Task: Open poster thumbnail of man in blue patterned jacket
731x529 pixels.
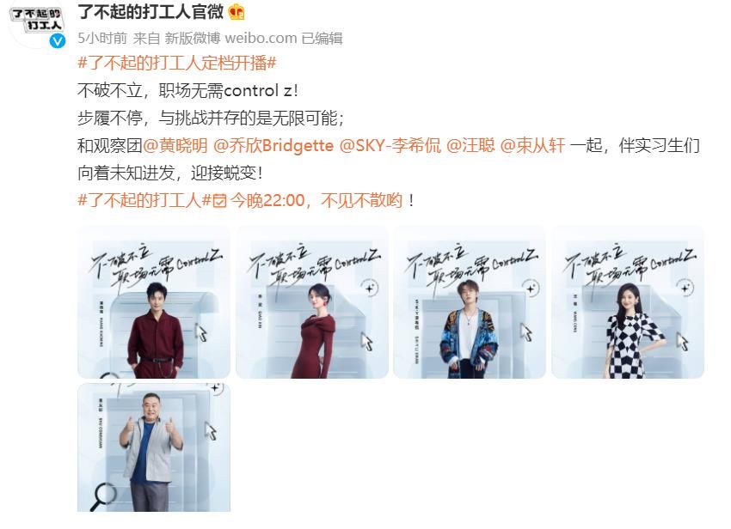Action: (470, 302)
